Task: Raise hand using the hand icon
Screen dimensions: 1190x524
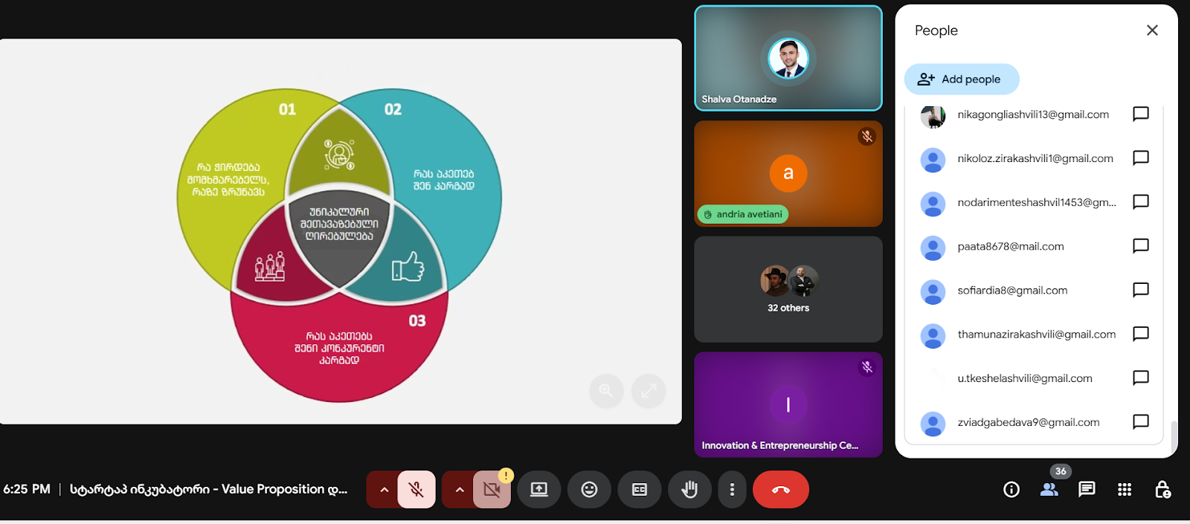Action: click(689, 490)
